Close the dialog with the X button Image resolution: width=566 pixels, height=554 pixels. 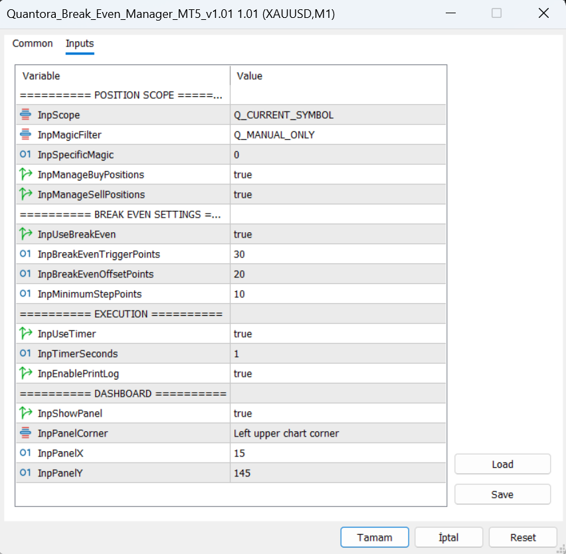click(x=543, y=13)
